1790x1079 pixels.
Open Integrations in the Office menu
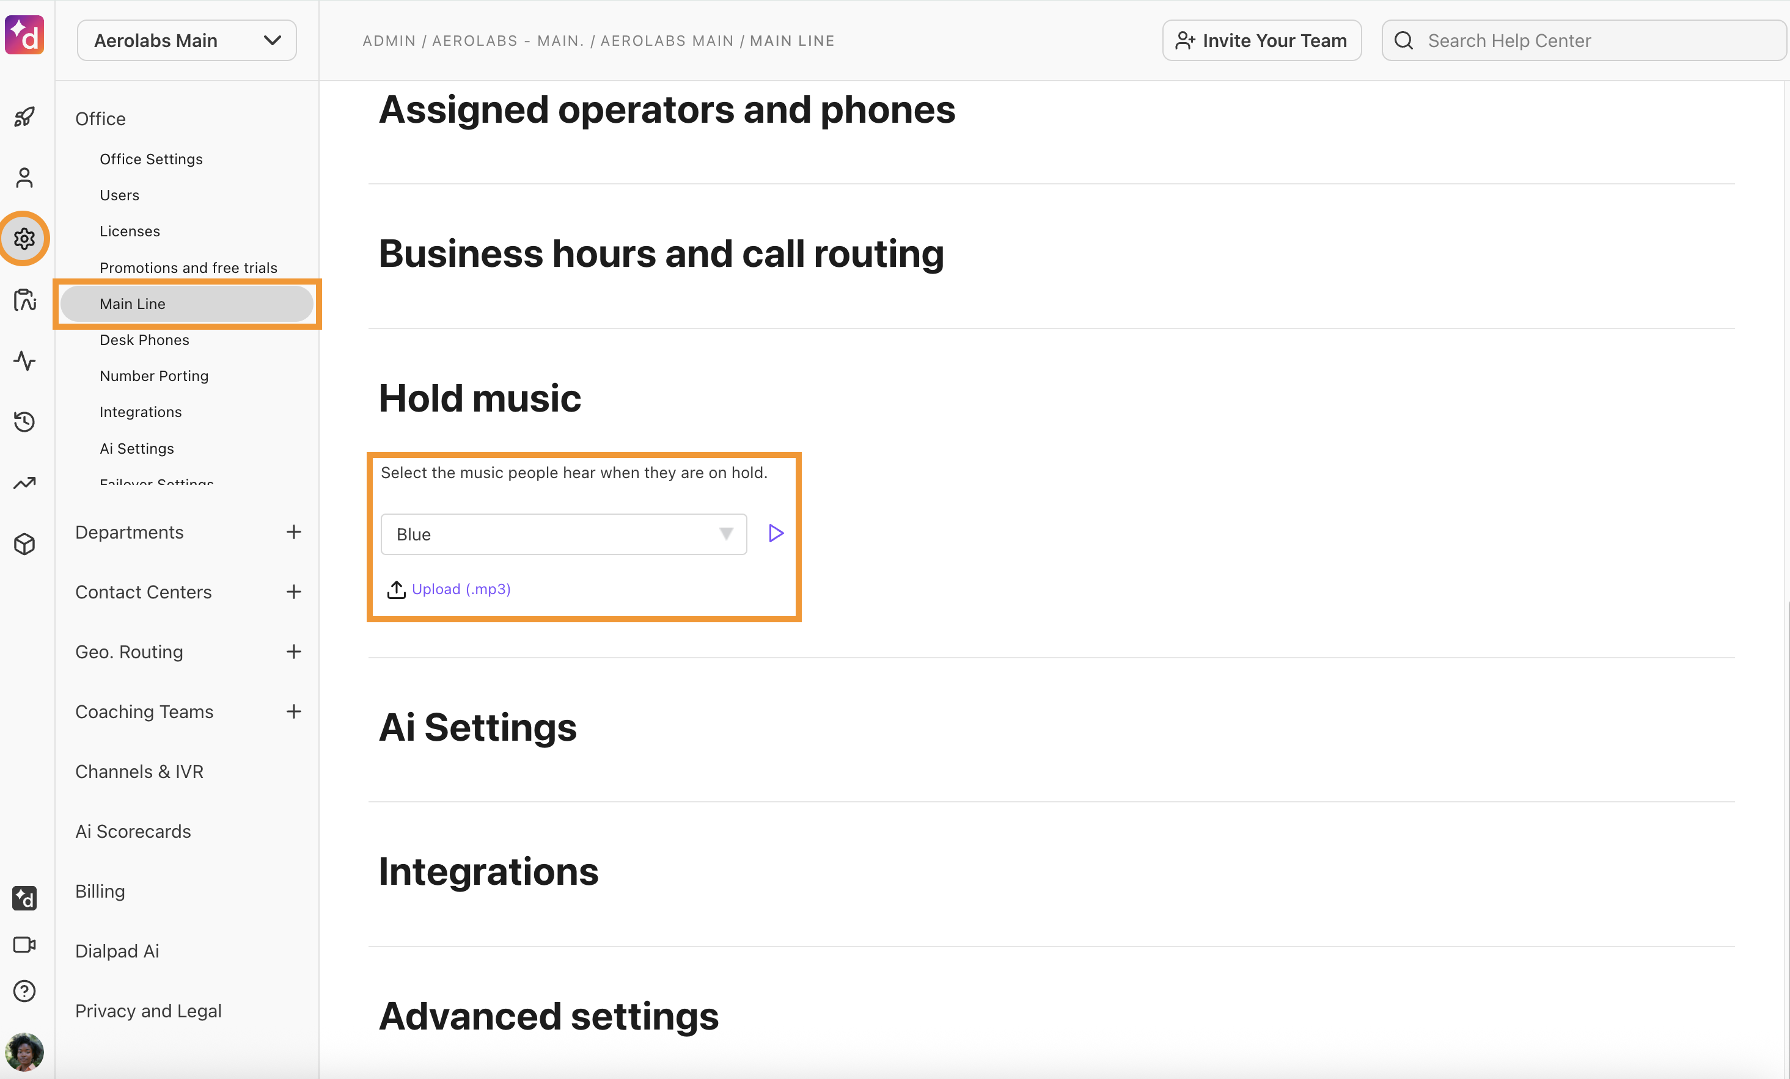(140, 412)
